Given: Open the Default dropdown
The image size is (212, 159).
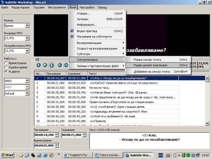Looking at the screenshot, I should [x=27, y=93].
